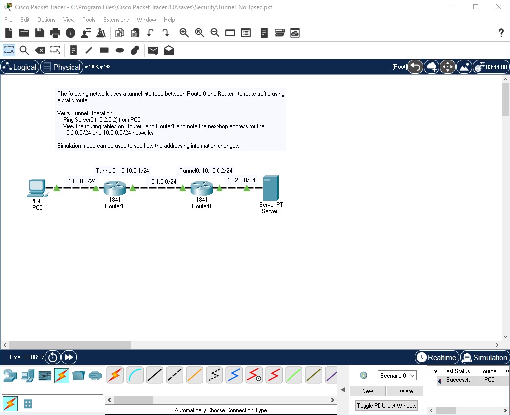Power cycle devices button
510x415 pixels.
[x=52, y=357]
